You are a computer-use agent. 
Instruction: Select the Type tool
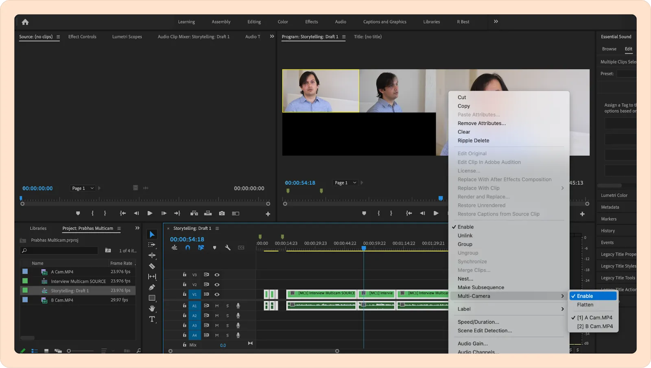click(152, 319)
